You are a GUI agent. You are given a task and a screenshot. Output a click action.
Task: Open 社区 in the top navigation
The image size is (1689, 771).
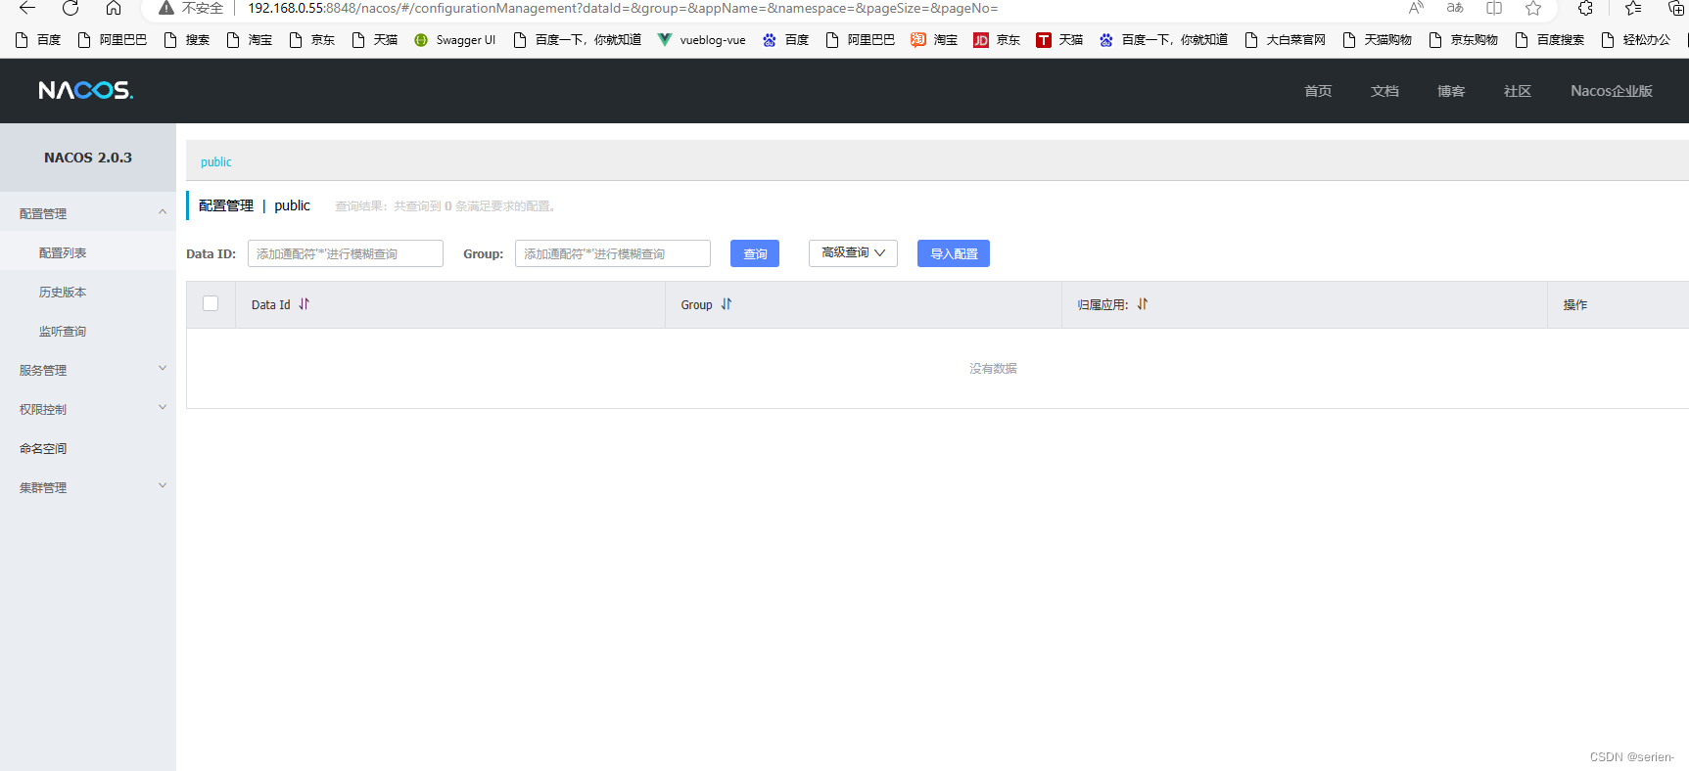[1518, 91]
